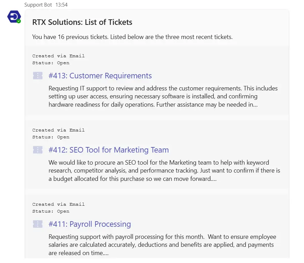
Task: Click the RTX Solutions: List of Tickets heading
Action: [82, 22]
